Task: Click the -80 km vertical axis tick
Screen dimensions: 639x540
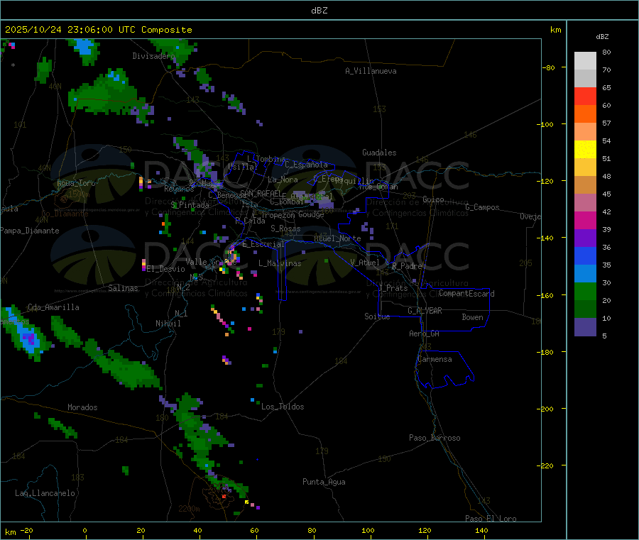Action: [x=549, y=67]
